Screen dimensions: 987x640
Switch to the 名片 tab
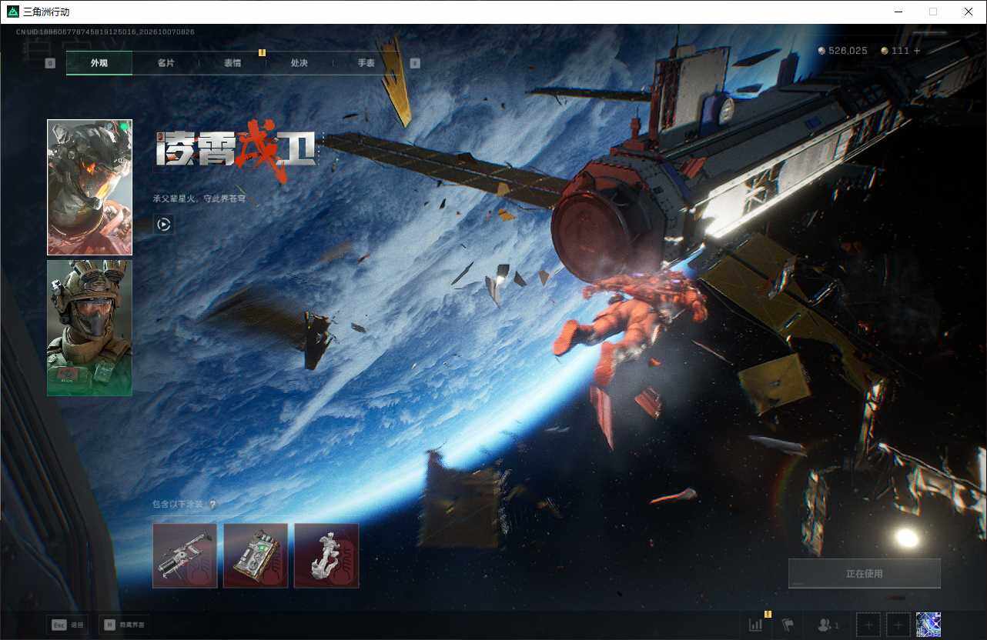click(166, 63)
